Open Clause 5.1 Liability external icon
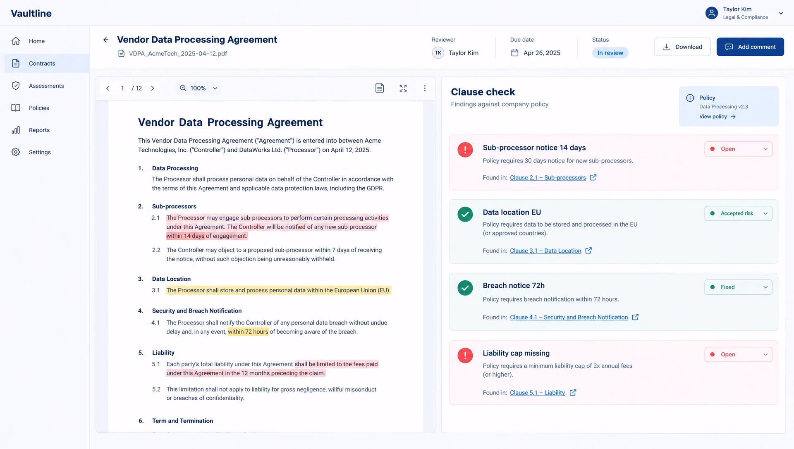Image resolution: width=794 pixels, height=449 pixels. pyautogui.click(x=573, y=393)
